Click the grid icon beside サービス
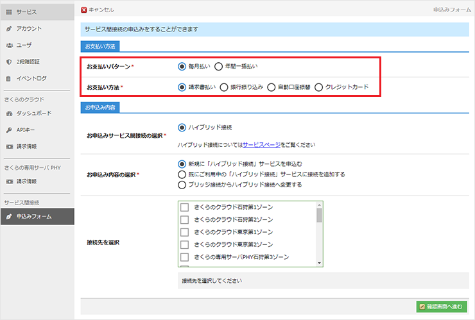Viewport: 475px width, 320px height. (9, 12)
